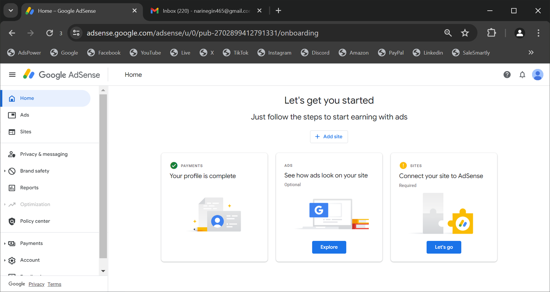The image size is (550, 292).
Task: Open the browser extensions puzzle icon
Action: (492, 33)
